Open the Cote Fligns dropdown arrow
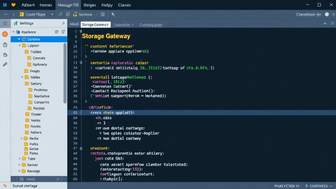The image size is (336, 189). [52, 14]
